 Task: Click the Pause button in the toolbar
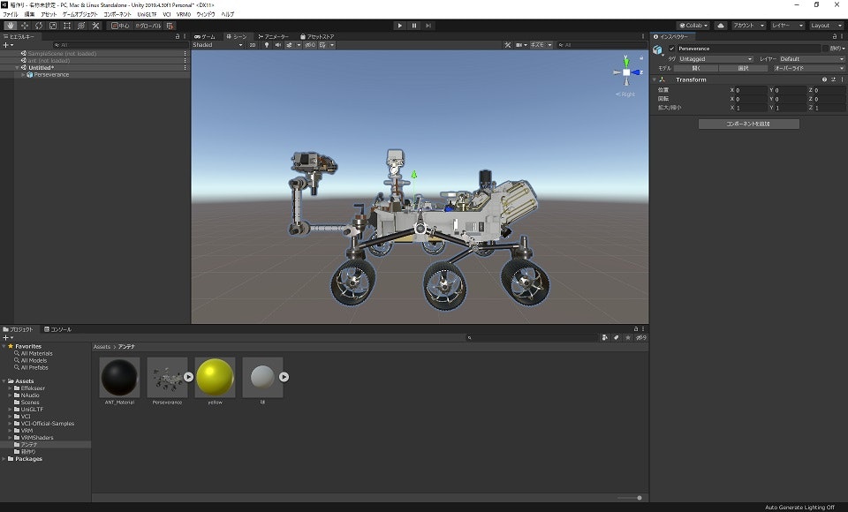click(x=413, y=26)
